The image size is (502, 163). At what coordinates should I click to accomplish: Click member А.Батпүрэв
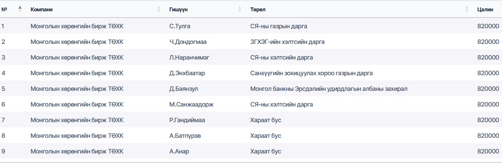point(185,136)
